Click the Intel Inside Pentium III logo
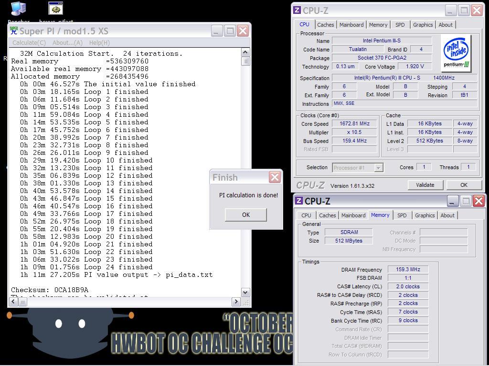489x366 pixels. pos(456,53)
